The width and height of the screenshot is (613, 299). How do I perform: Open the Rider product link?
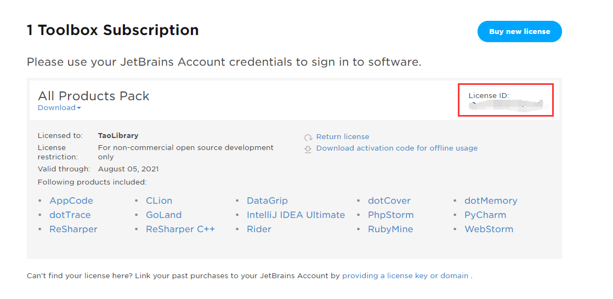259,229
